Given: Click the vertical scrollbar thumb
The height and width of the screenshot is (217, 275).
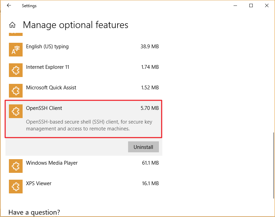Looking at the screenshot, I should click(273, 165).
